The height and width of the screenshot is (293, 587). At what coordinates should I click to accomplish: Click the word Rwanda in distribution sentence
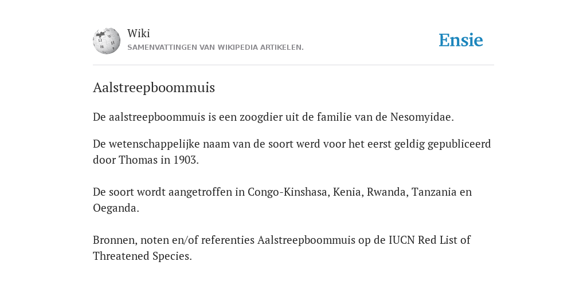click(x=388, y=192)
